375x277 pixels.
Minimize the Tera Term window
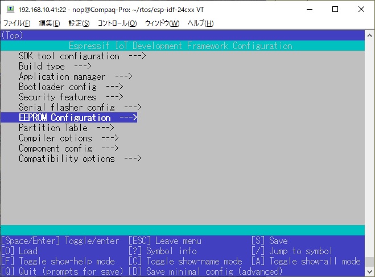click(x=310, y=9)
